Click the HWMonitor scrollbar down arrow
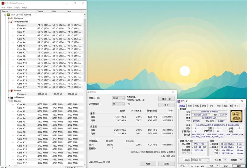247x168 pixels. [x=85, y=164]
